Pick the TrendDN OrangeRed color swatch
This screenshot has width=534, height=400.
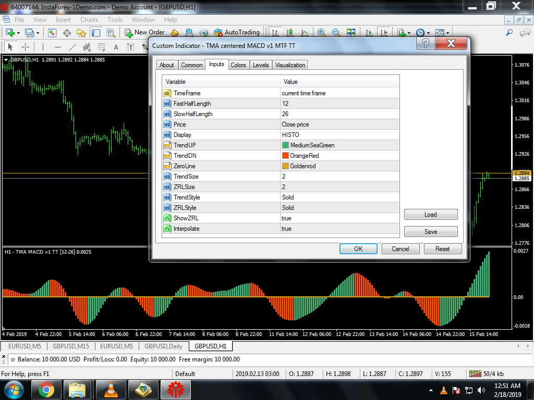(x=285, y=155)
